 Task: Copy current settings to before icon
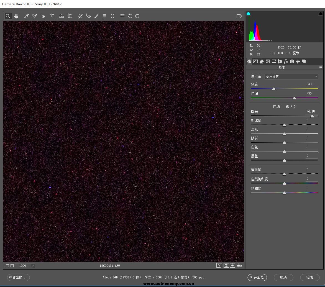pos(232,265)
